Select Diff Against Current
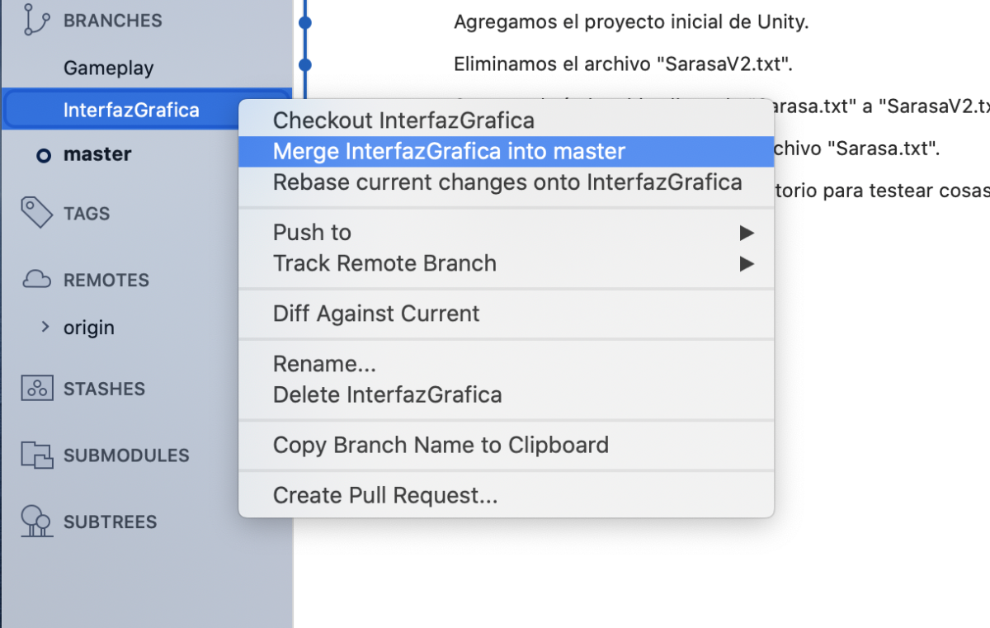Image resolution: width=990 pixels, height=628 pixels. [x=376, y=314]
